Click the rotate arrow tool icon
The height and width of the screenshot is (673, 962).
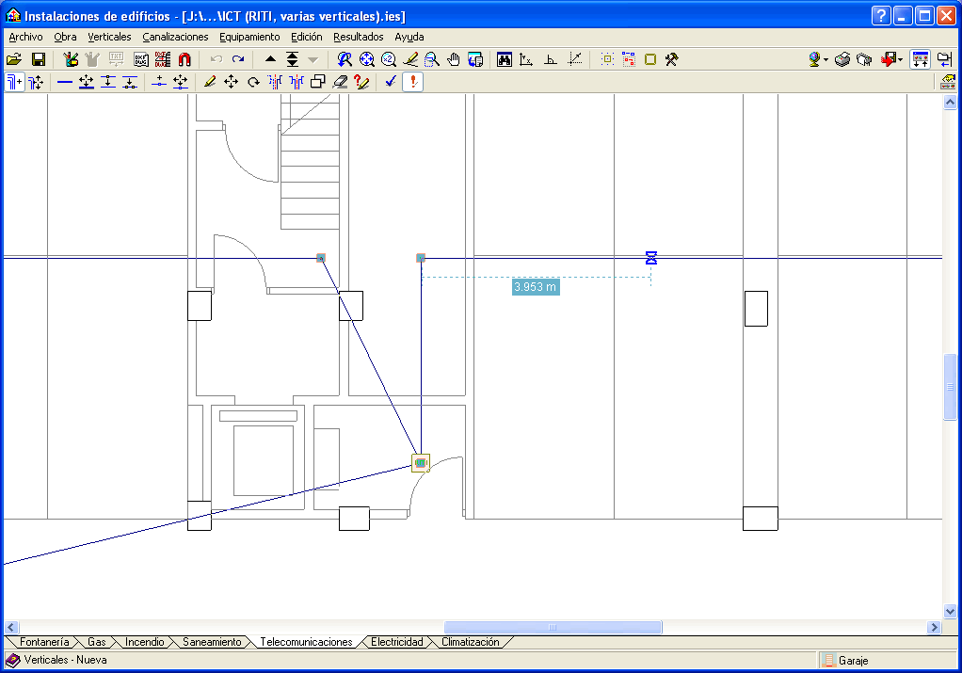click(253, 82)
